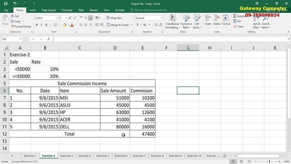Select the Format Painter brush

click(12, 26)
